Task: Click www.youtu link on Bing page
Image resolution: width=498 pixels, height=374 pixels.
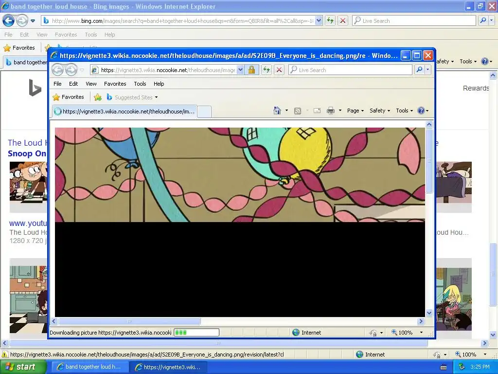Action: 28,223
